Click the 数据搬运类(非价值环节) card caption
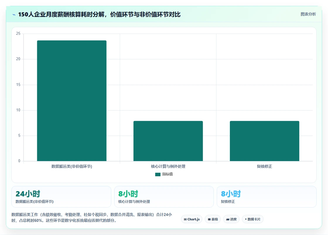328x235 pixels. coord(35,202)
